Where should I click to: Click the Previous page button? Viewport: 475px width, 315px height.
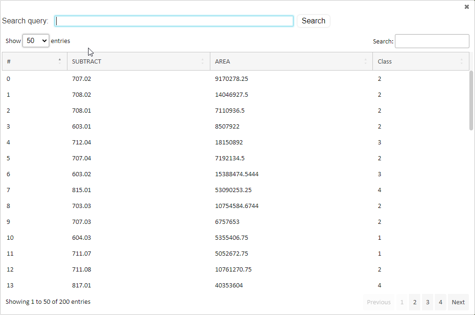pyautogui.click(x=379, y=302)
